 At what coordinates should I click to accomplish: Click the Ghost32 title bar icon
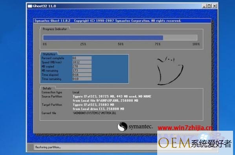click(30, 6)
